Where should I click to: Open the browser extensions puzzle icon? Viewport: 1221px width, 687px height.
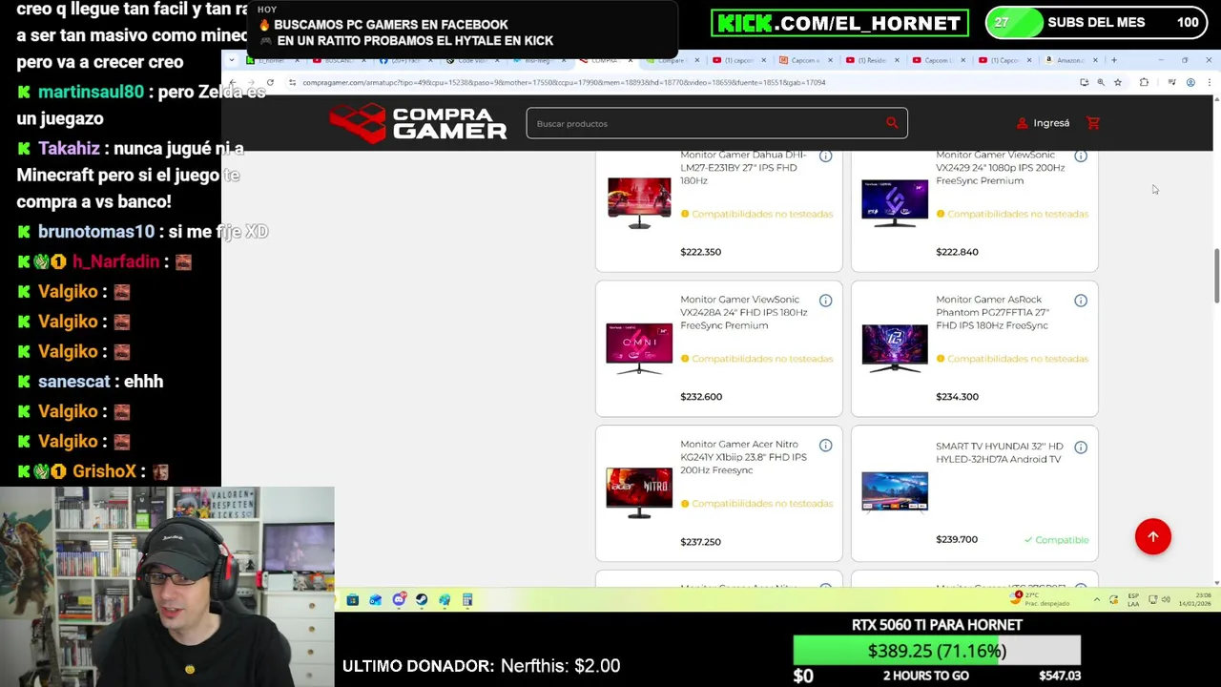[1144, 82]
